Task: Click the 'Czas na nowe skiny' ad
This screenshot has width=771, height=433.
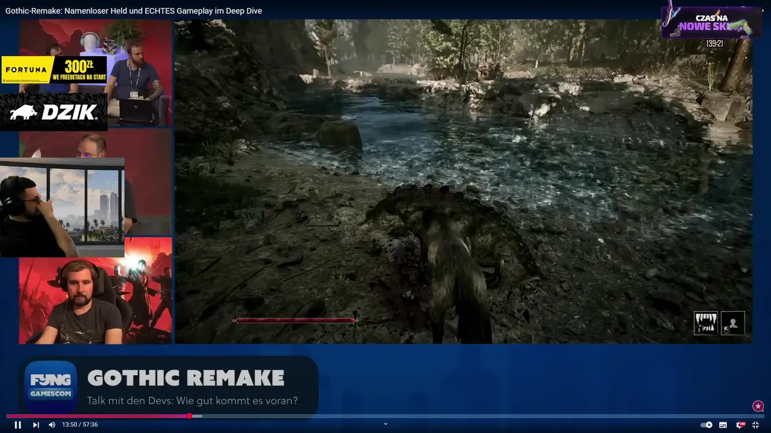Action: click(711, 22)
